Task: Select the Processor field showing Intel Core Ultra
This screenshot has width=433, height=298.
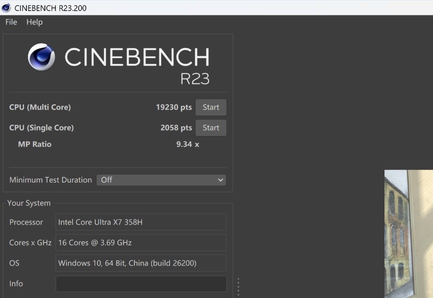Action: [x=141, y=222]
